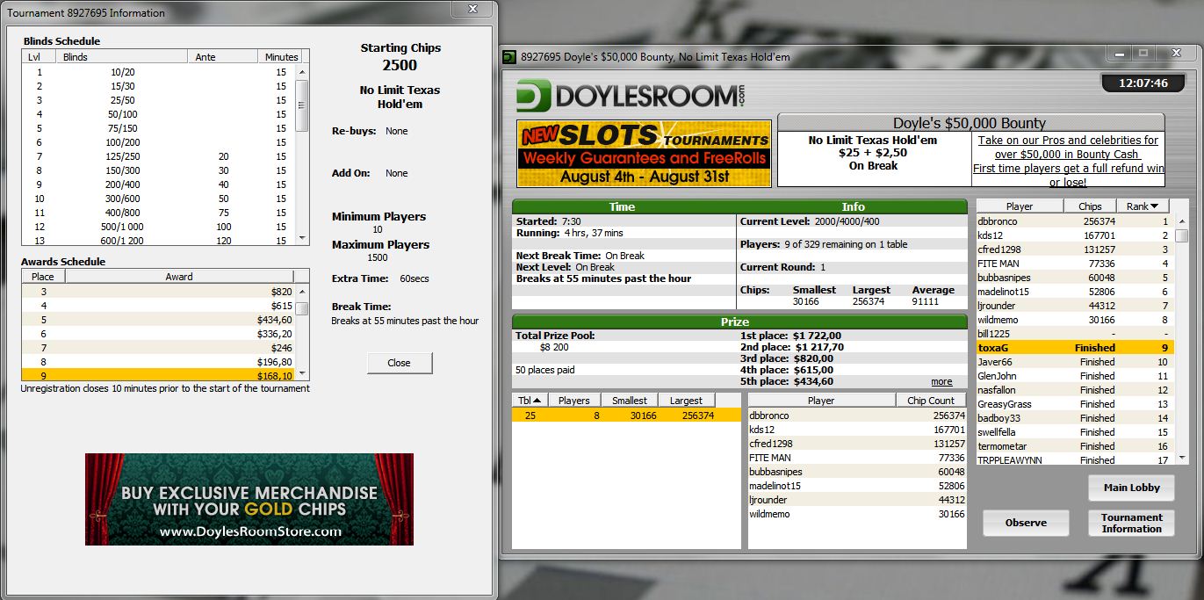The height and width of the screenshot is (600, 1204).
Task: Click the Tournament Information button
Action: point(1132,523)
